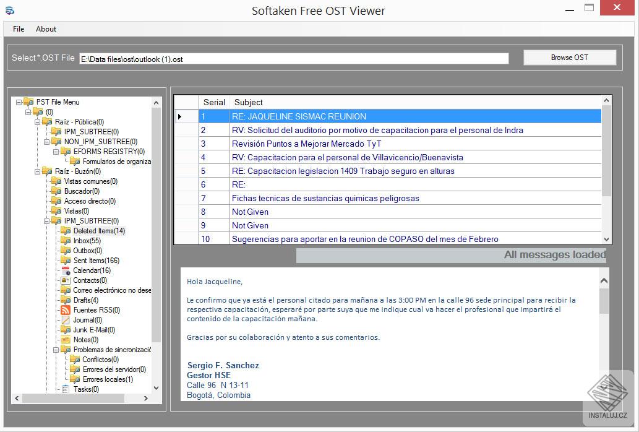Click the Conflictos folder icon

pyautogui.click(x=75, y=360)
